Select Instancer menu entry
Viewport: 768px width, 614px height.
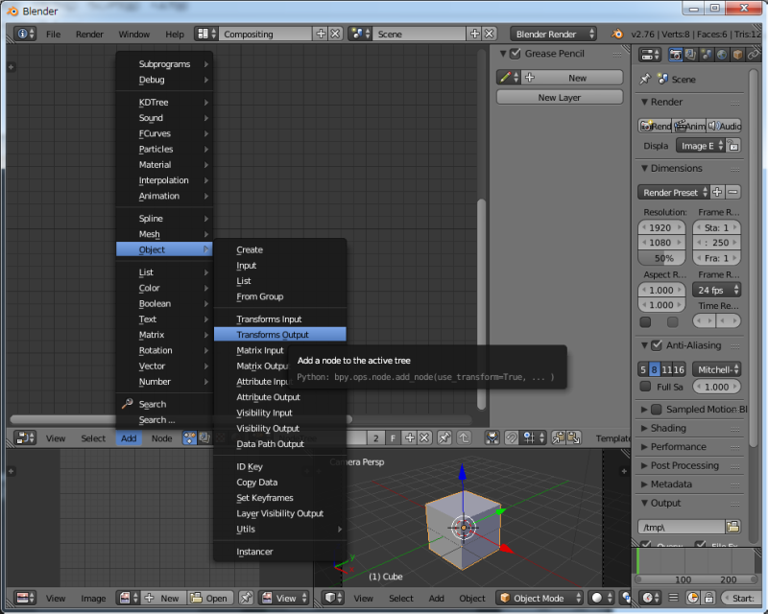280,552
